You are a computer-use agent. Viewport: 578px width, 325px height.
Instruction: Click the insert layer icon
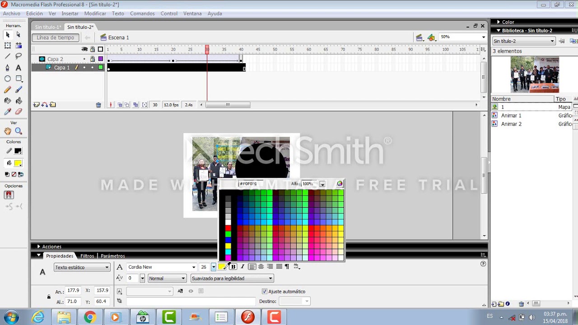tap(36, 105)
